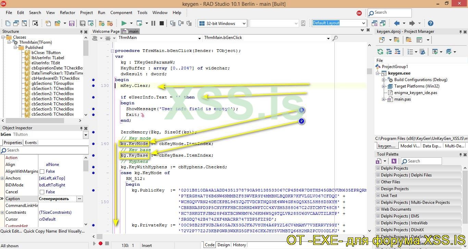Click Run Without Debugging icon
Image resolution: width=468 pixels, height=249 pixels.
pyautogui.click(x=139, y=23)
